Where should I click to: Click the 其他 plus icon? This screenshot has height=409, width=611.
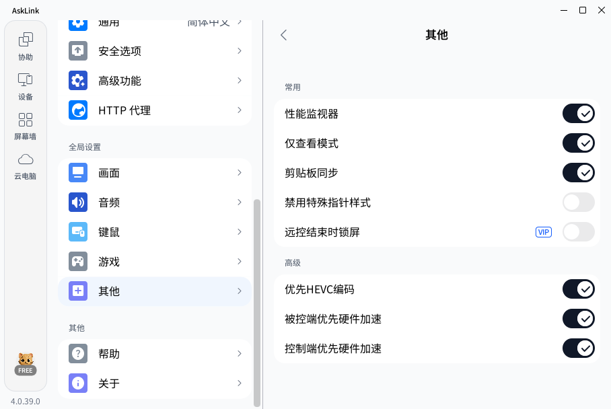pos(78,291)
